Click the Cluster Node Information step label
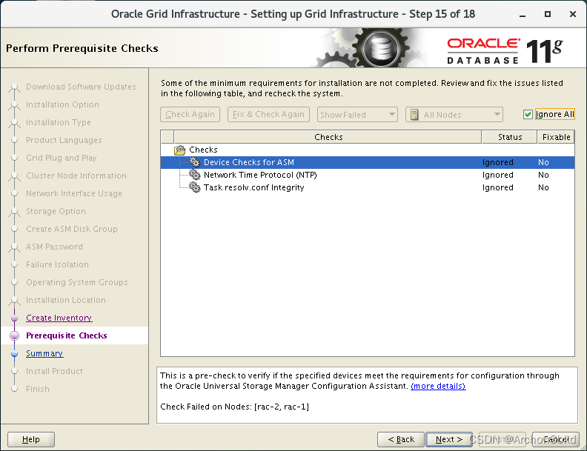This screenshot has width=587, height=451. [x=76, y=176]
